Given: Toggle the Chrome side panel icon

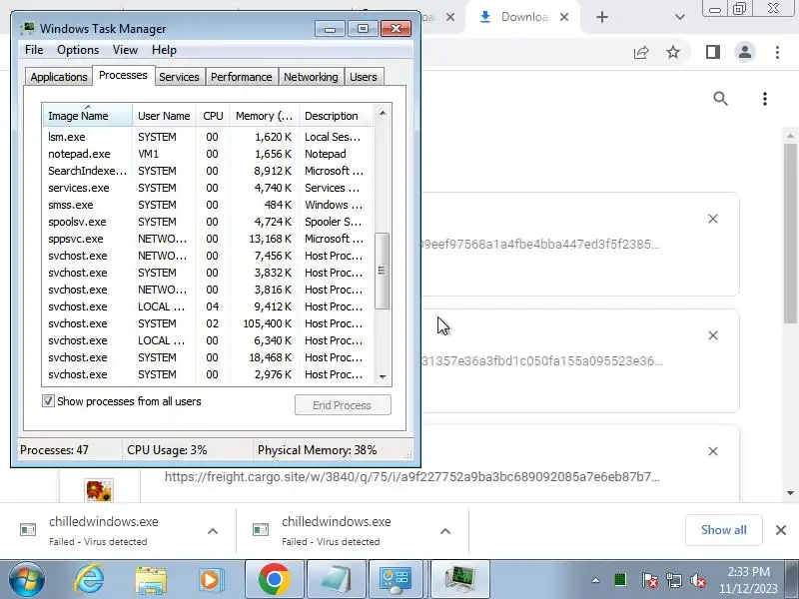Looking at the screenshot, I should pyautogui.click(x=713, y=52).
